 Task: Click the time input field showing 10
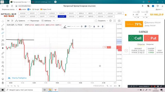pos(145,15)
